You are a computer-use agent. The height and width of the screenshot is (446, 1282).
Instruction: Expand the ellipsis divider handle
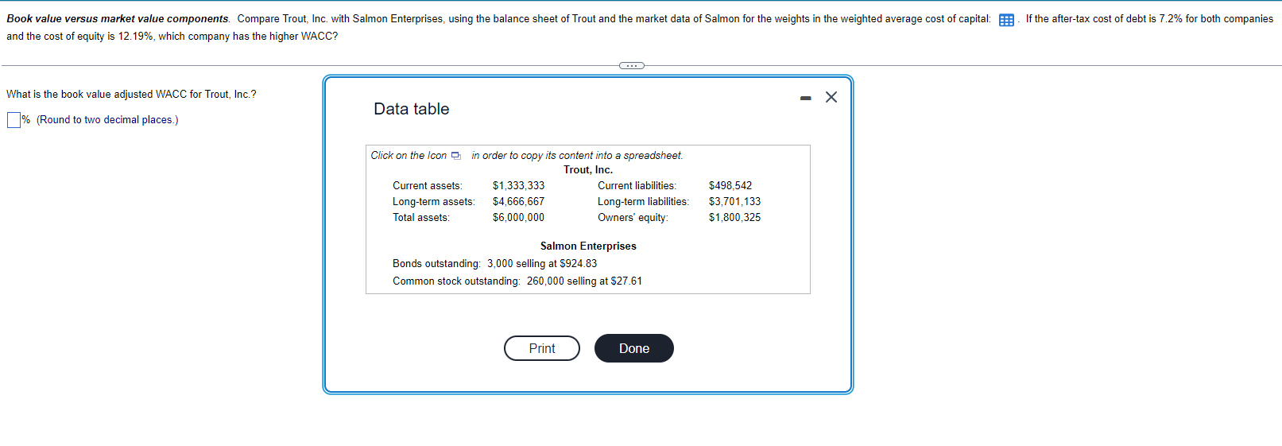pos(632,65)
